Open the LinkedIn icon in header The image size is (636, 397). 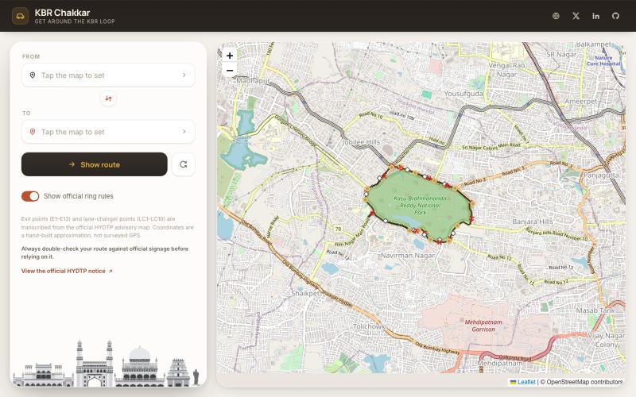(595, 16)
